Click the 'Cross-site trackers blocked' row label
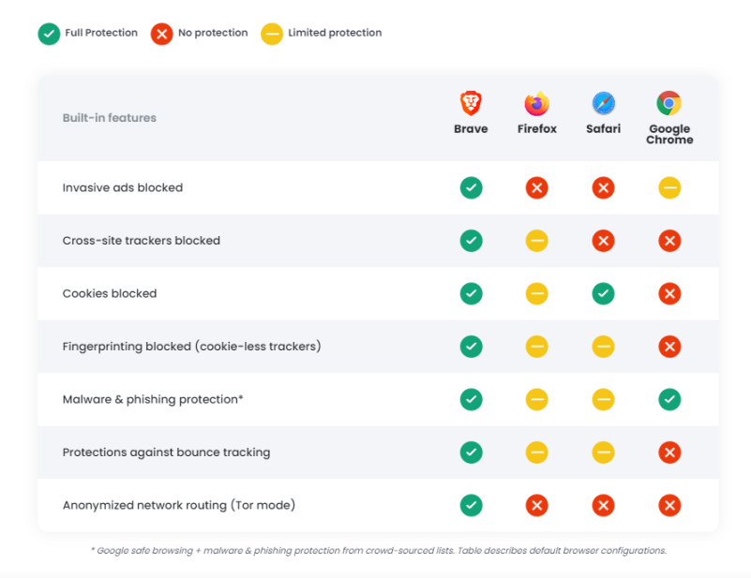751x578 pixels. 142,241
